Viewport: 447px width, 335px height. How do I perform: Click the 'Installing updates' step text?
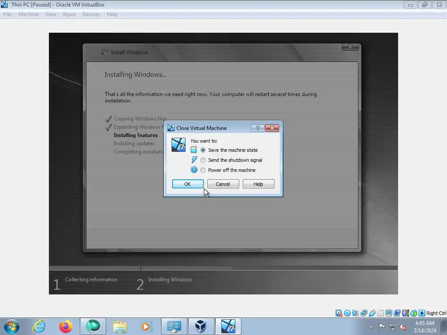134,143
